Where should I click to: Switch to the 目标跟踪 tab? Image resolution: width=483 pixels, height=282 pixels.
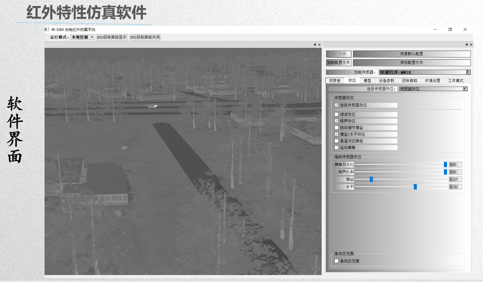pos(410,81)
